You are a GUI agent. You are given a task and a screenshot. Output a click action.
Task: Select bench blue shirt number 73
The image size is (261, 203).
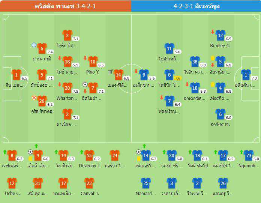click(249, 156)
